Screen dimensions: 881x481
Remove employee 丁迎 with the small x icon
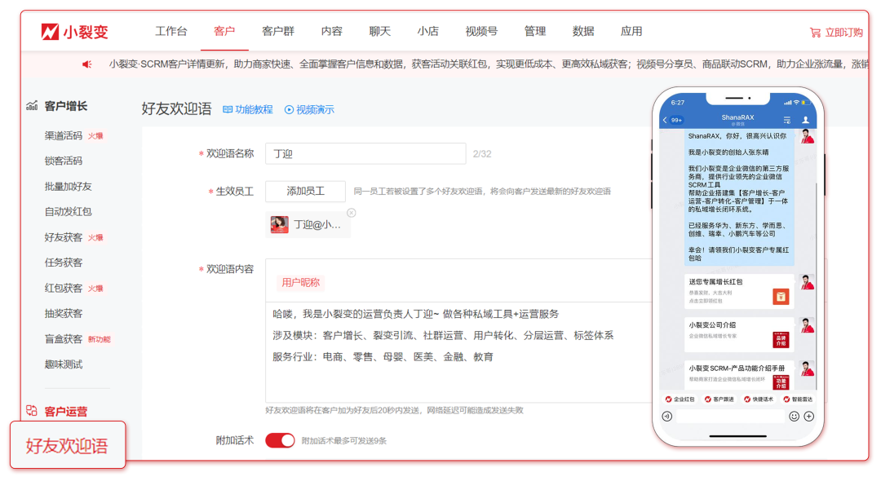pyautogui.click(x=352, y=213)
